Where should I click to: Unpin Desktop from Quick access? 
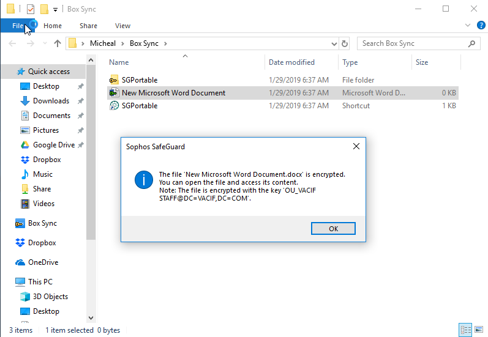81,86
